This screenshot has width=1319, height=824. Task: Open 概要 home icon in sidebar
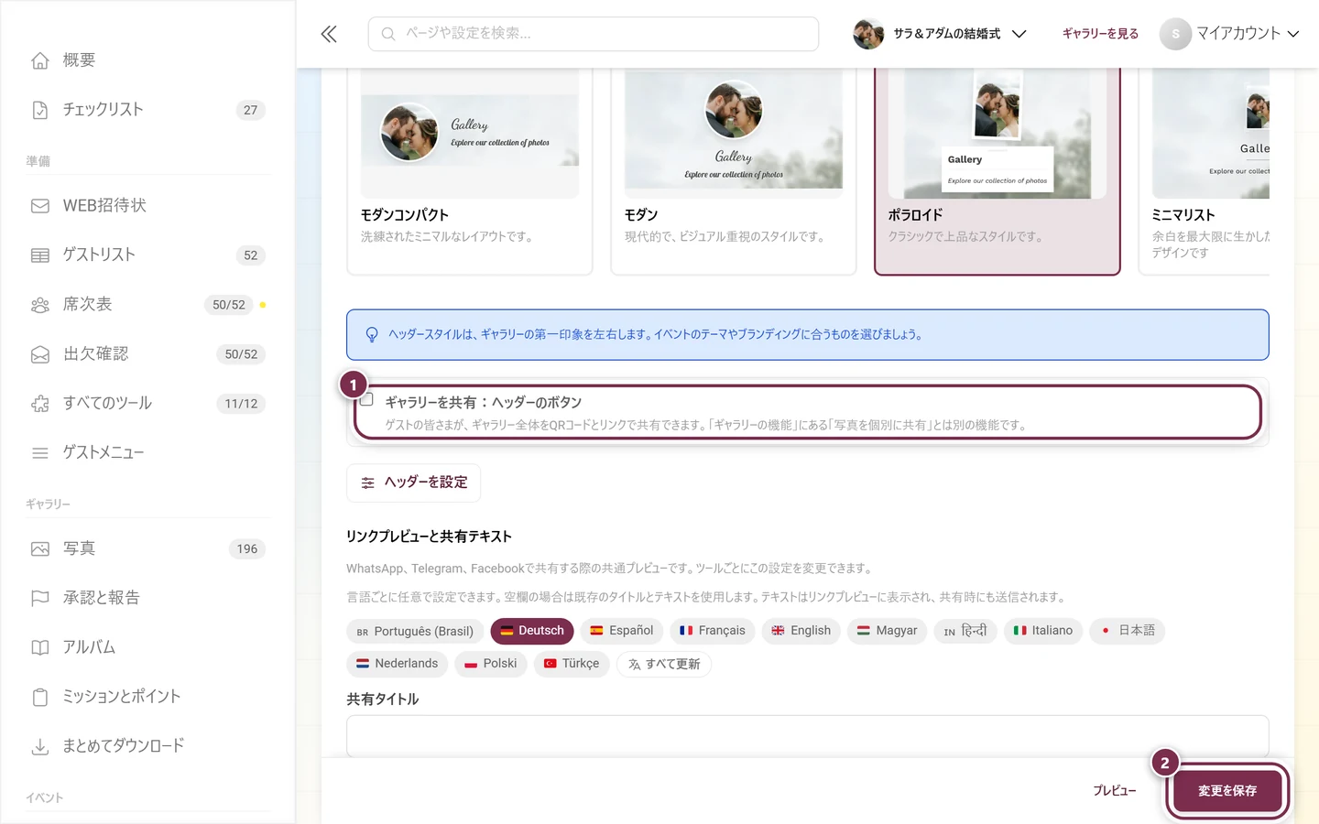40,60
